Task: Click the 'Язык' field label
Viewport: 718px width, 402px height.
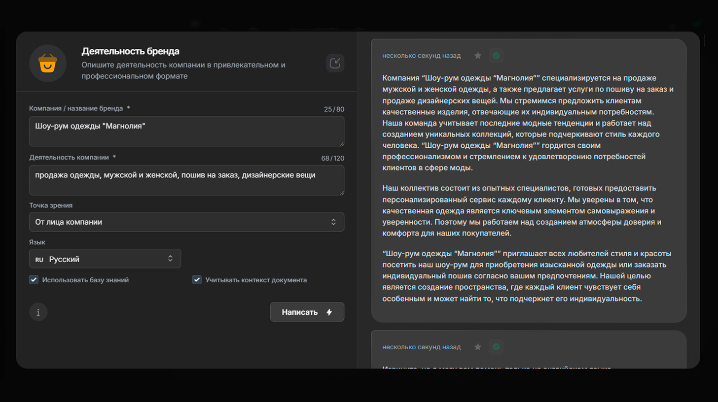Action: 37,242
